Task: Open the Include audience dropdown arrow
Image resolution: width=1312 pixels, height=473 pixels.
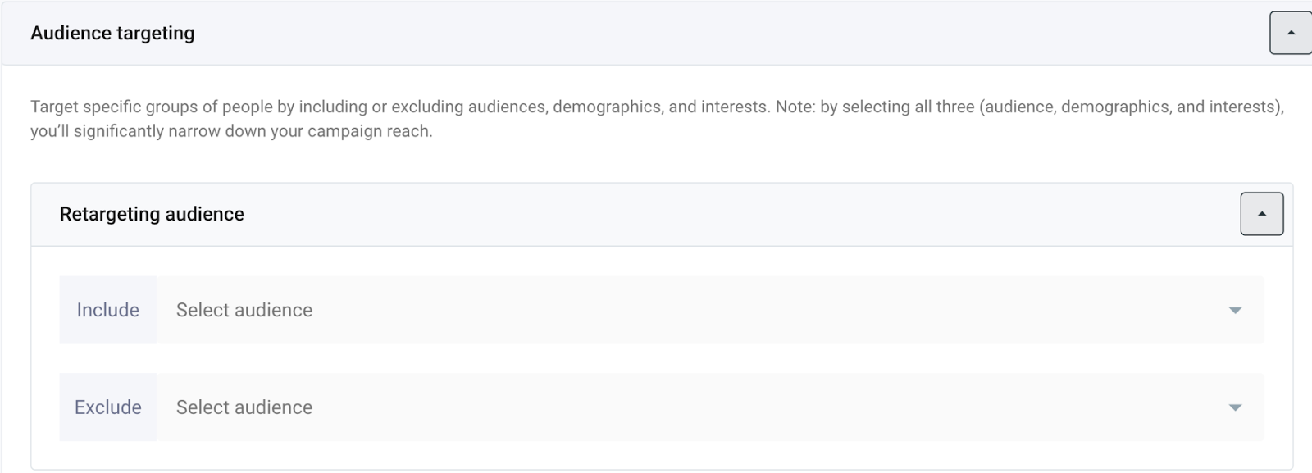Action: point(1235,311)
